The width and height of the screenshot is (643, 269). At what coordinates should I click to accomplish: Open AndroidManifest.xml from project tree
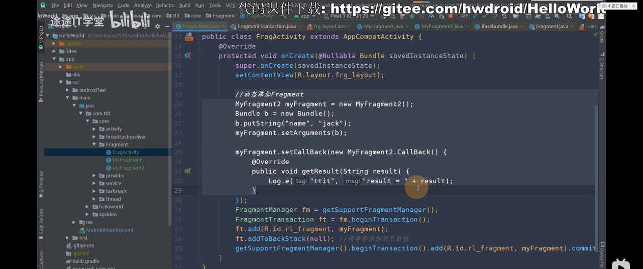[109, 230]
